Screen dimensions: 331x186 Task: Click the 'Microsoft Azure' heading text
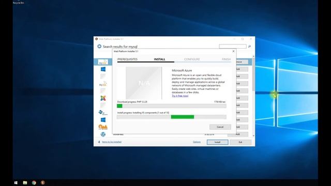[182, 70]
